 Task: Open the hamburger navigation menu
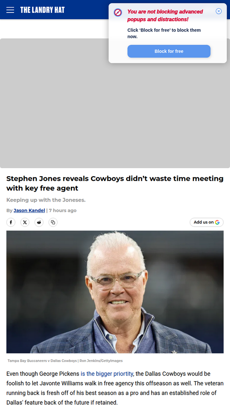[10, 10]
